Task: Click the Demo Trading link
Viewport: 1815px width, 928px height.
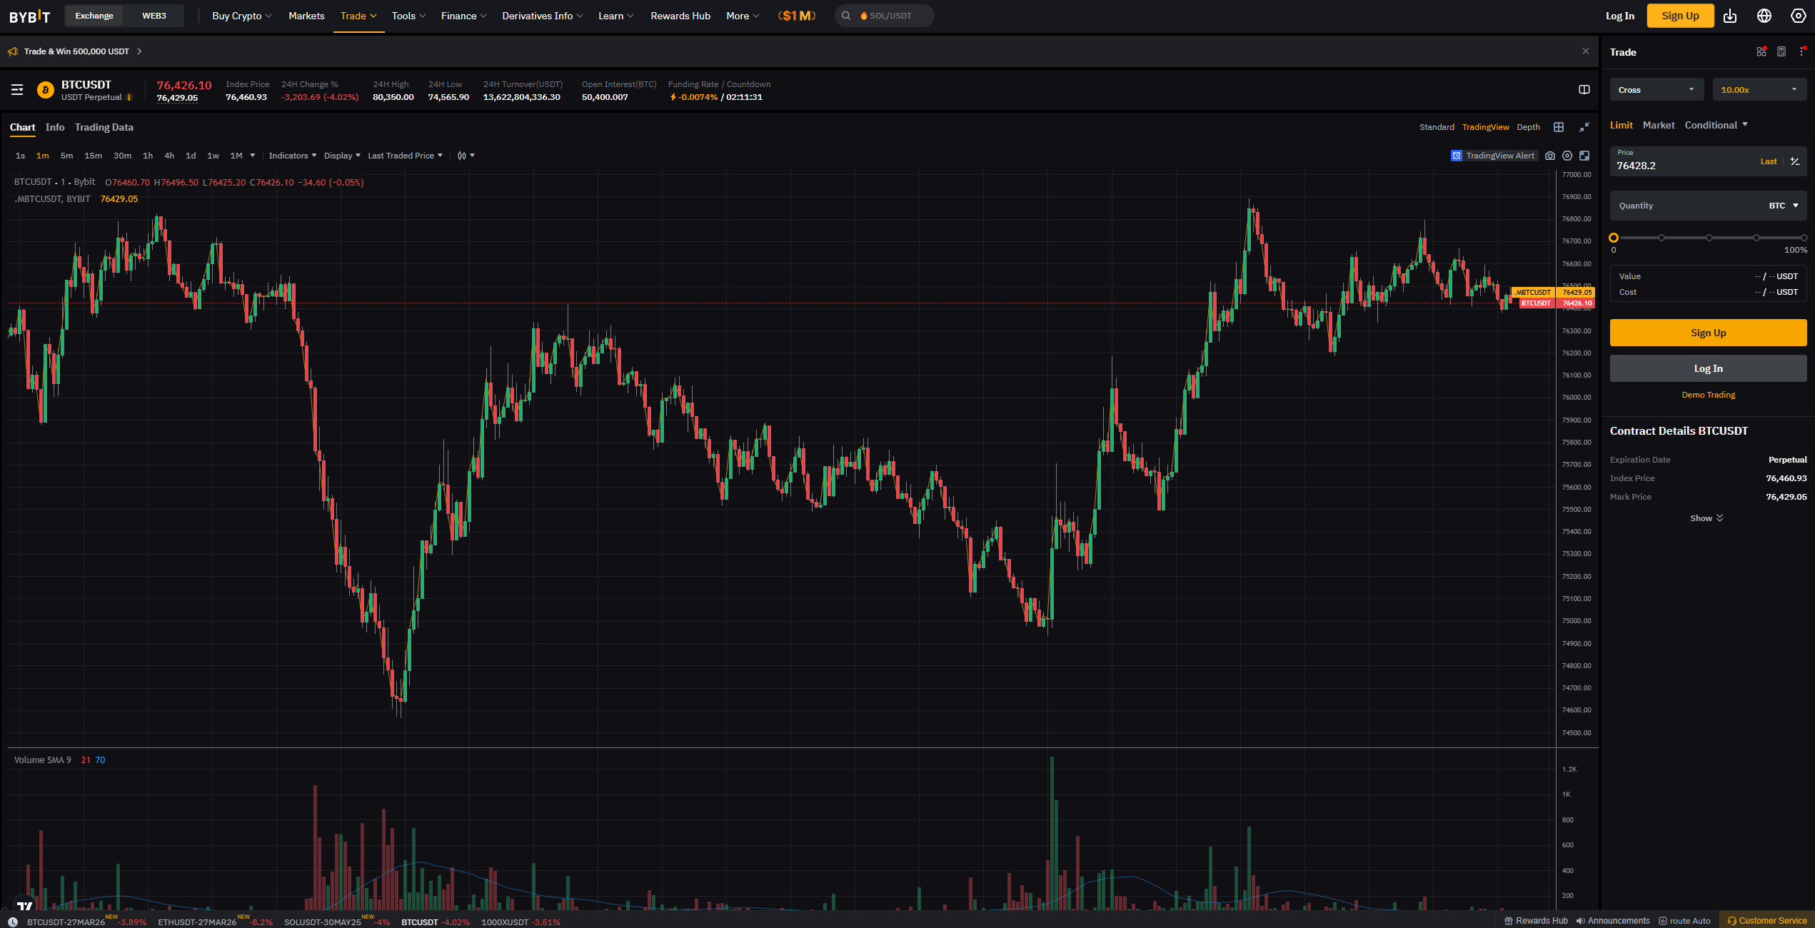Action: [1708, 395]
